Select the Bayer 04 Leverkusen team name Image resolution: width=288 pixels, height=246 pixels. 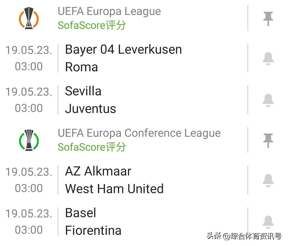123,50
